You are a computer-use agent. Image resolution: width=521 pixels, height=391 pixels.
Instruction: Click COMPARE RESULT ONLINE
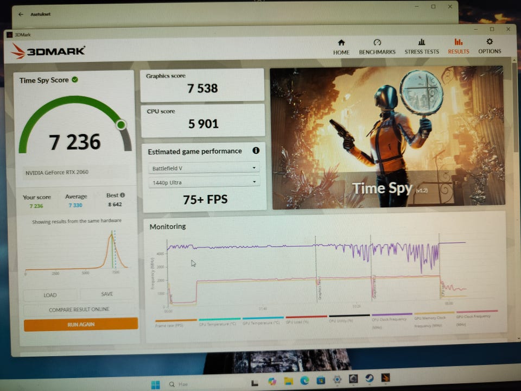[79, 310]
